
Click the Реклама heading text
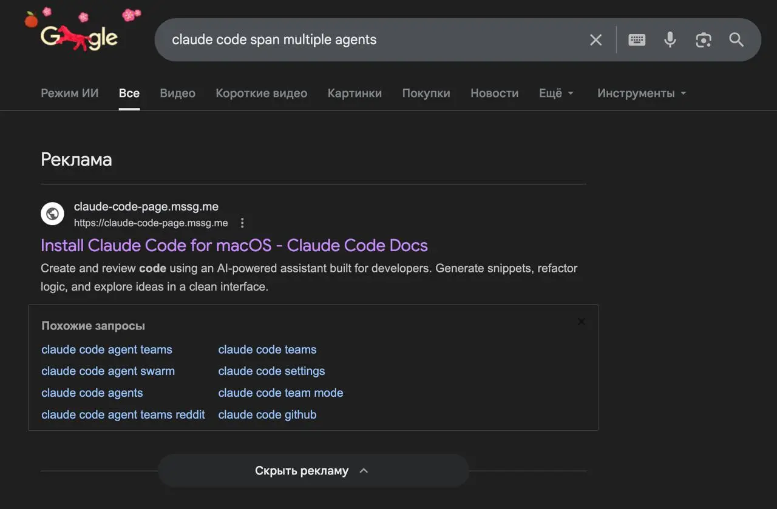(x=76, y=160)
